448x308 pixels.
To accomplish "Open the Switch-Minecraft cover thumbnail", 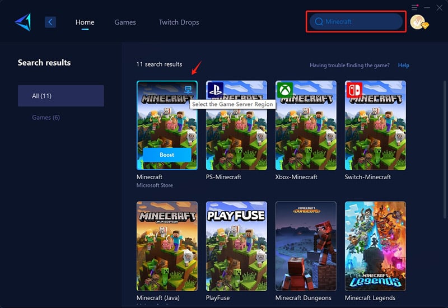I will point(375,125).
